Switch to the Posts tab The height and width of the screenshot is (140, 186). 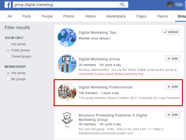[x=26, y=16]
